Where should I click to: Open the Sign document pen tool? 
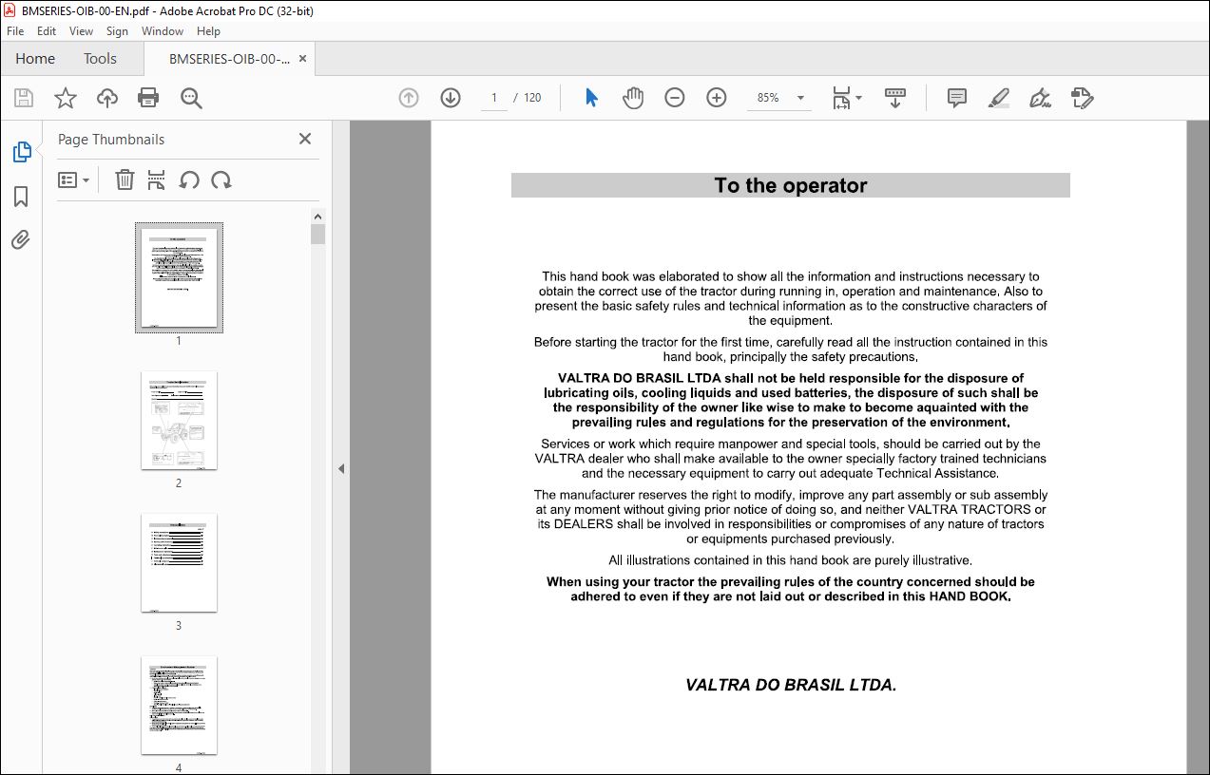(1040, 98)
